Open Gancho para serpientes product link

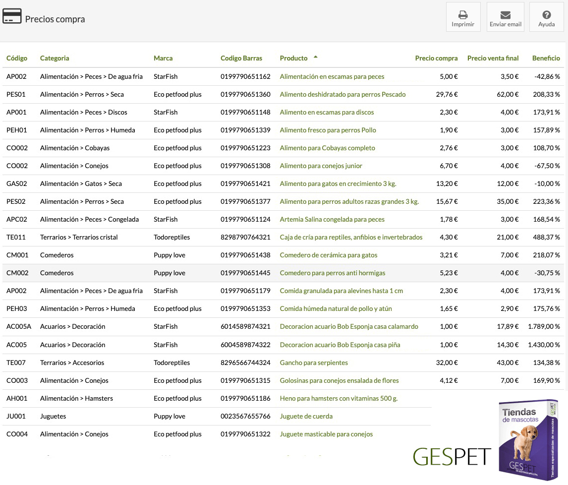tap(314, 363)
